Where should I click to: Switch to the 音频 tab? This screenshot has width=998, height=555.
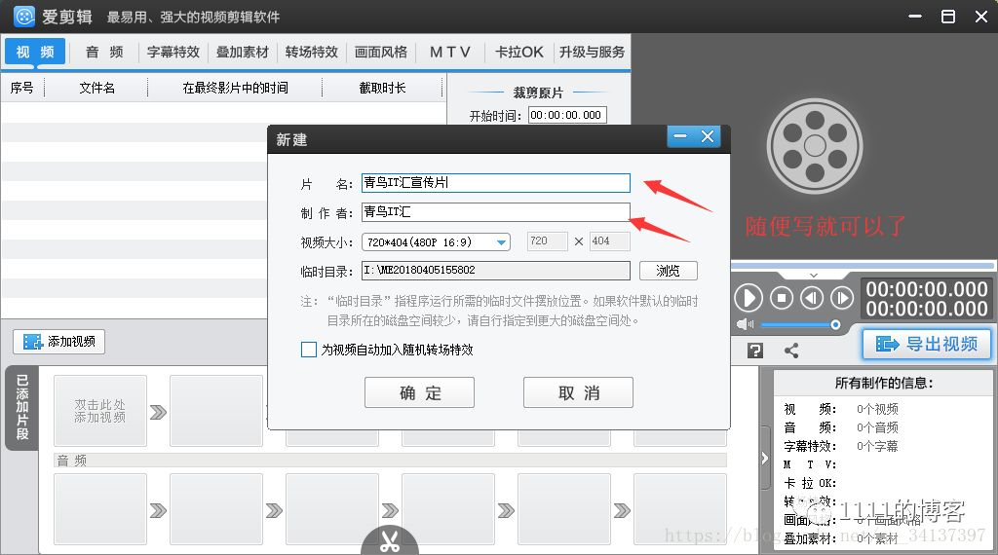(104, 53)
